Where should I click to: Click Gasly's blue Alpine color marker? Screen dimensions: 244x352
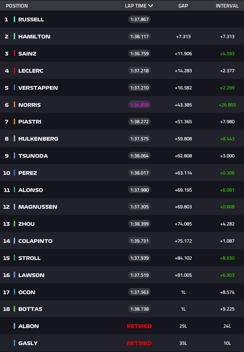click(14, 343)
